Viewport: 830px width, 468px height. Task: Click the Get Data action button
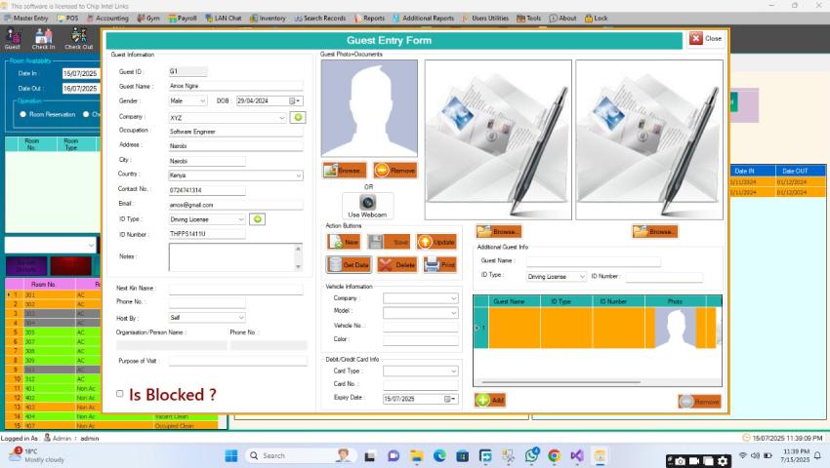point(349,264)
